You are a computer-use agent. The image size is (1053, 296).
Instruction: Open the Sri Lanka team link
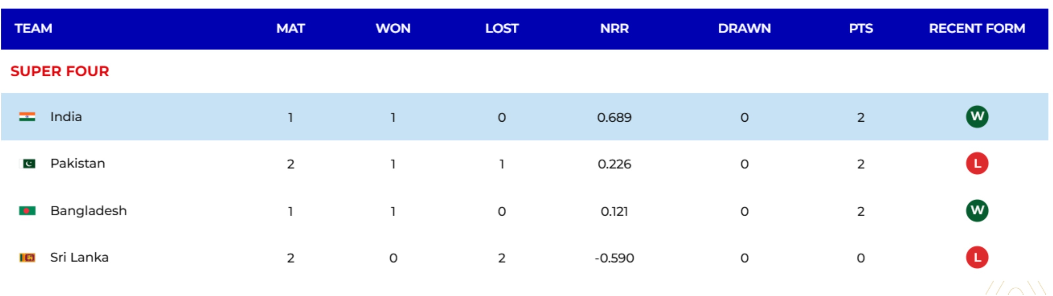click(79, 258)
